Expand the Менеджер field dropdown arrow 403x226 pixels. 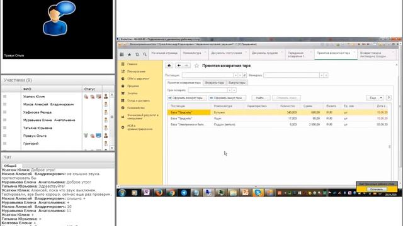pos(321,75)
